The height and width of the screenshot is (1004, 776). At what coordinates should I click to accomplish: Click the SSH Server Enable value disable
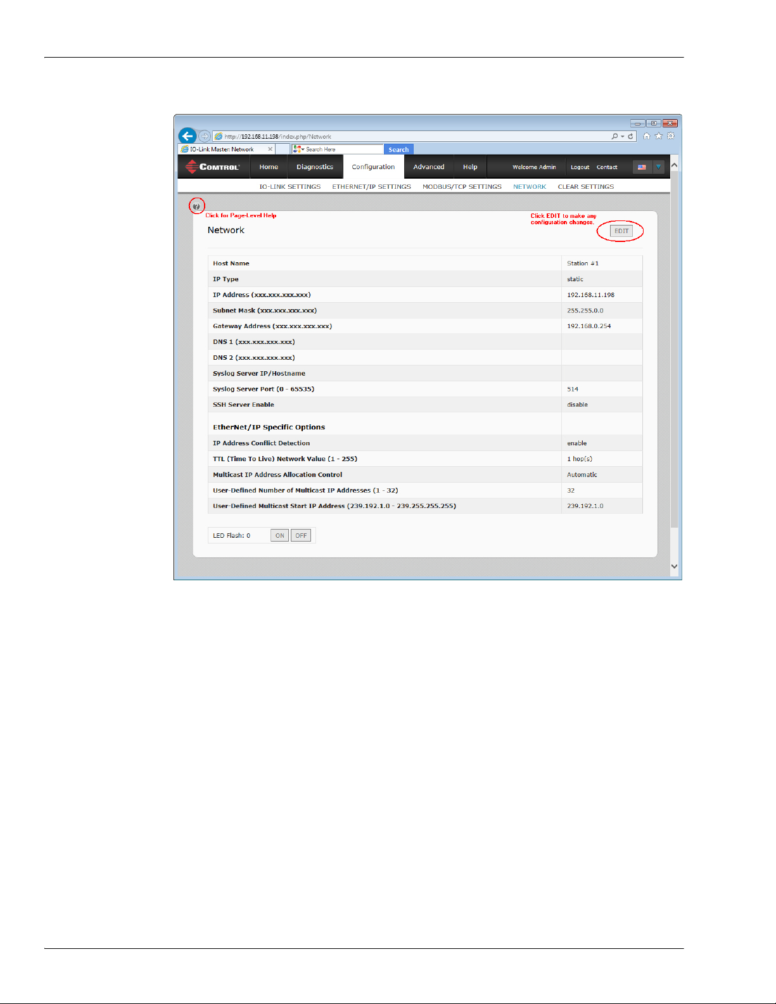pyautogui.click(x=577, y=405)
